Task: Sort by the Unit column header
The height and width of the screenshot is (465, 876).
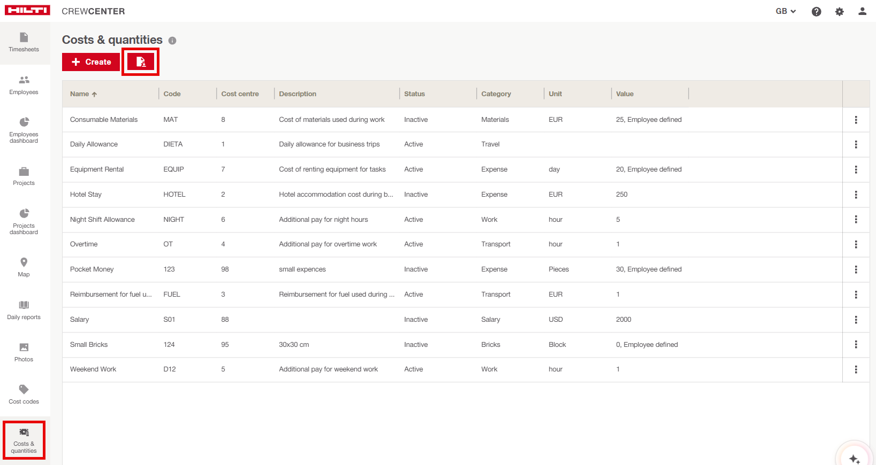Action: pyautogui.click(x=555, y=94)
